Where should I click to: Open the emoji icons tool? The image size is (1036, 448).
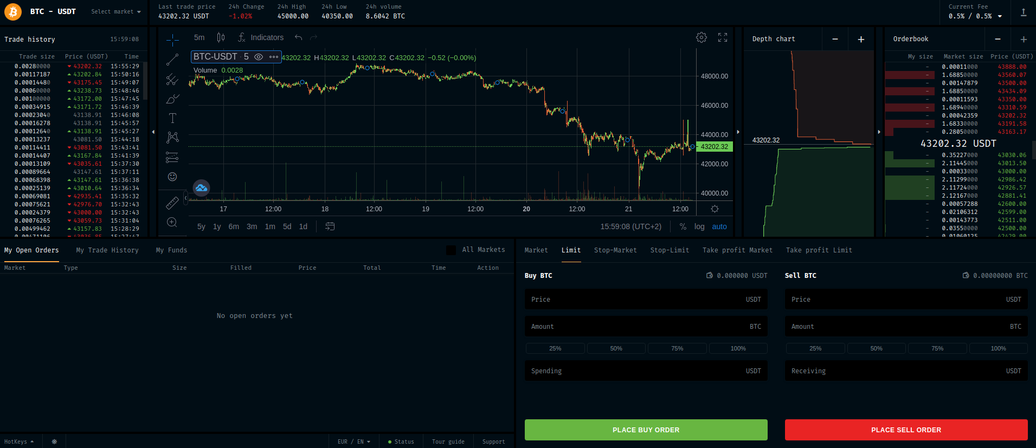click(x=172, y=177)
